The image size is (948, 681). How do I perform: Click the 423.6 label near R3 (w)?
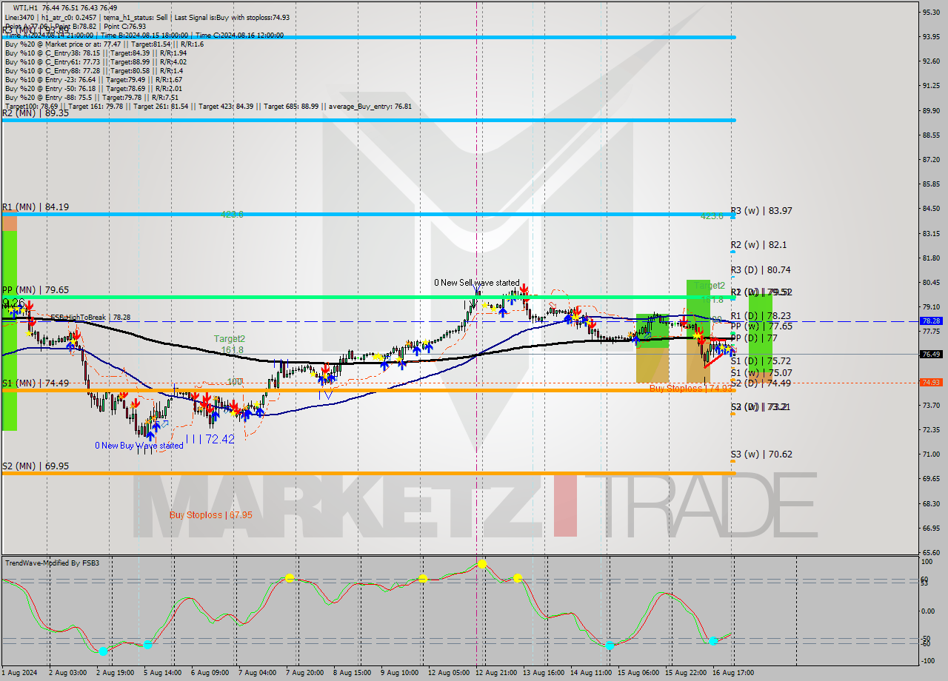(711, 216)
